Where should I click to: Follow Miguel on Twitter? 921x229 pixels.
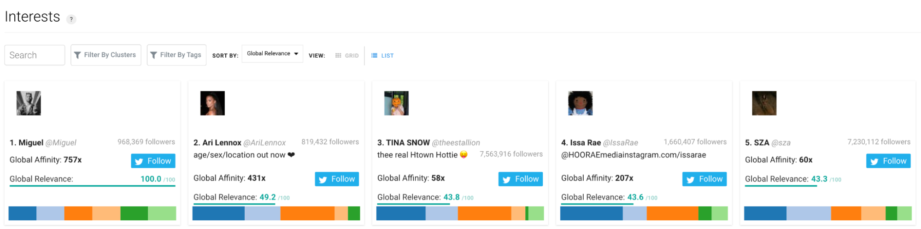153,161
